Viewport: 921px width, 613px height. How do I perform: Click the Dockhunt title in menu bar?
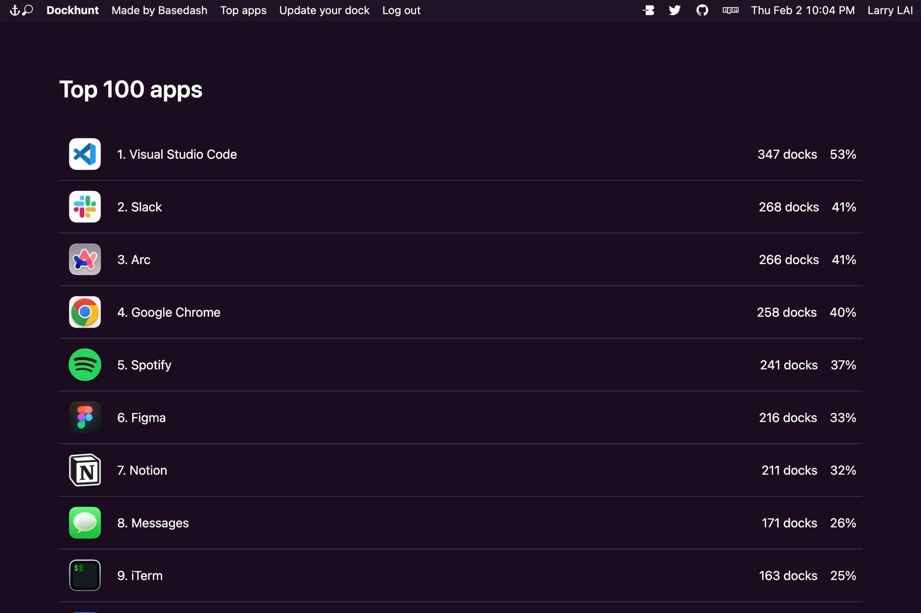[72, 10]
